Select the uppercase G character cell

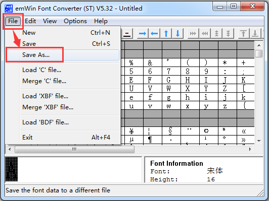171,80
